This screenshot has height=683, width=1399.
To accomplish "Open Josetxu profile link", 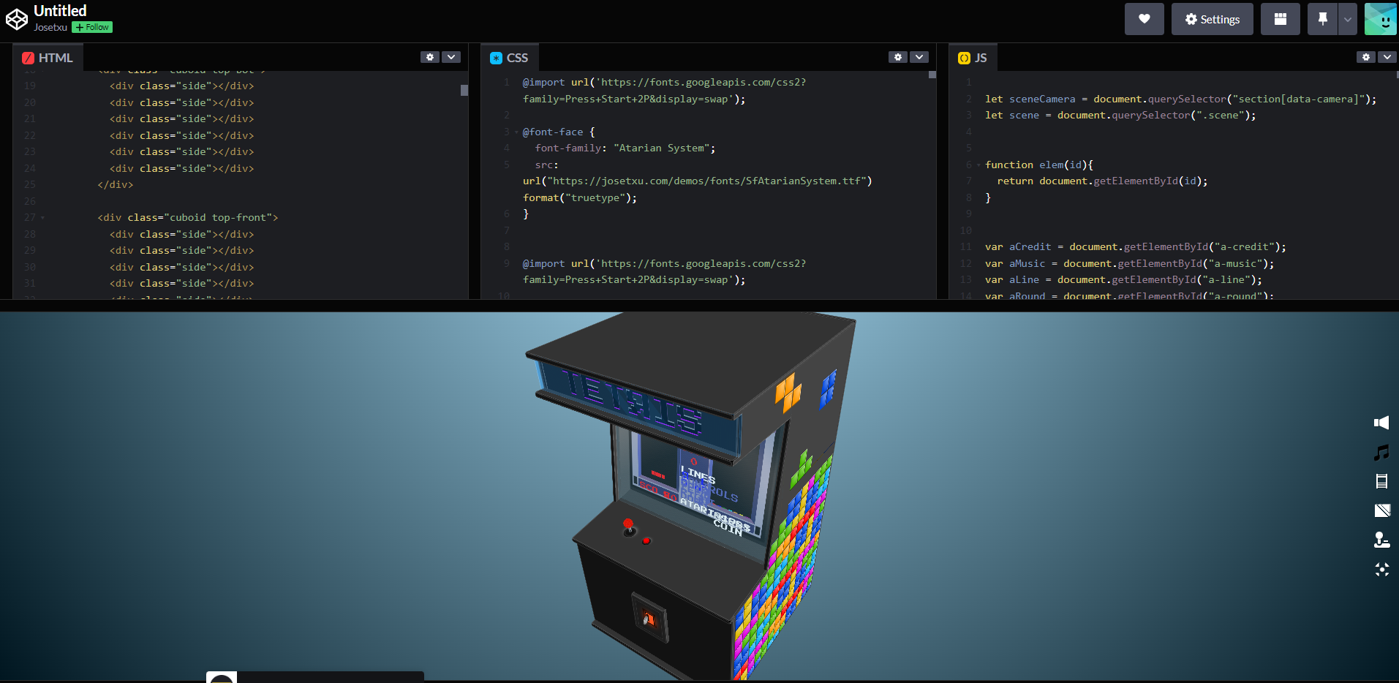I will click(50, 27).
